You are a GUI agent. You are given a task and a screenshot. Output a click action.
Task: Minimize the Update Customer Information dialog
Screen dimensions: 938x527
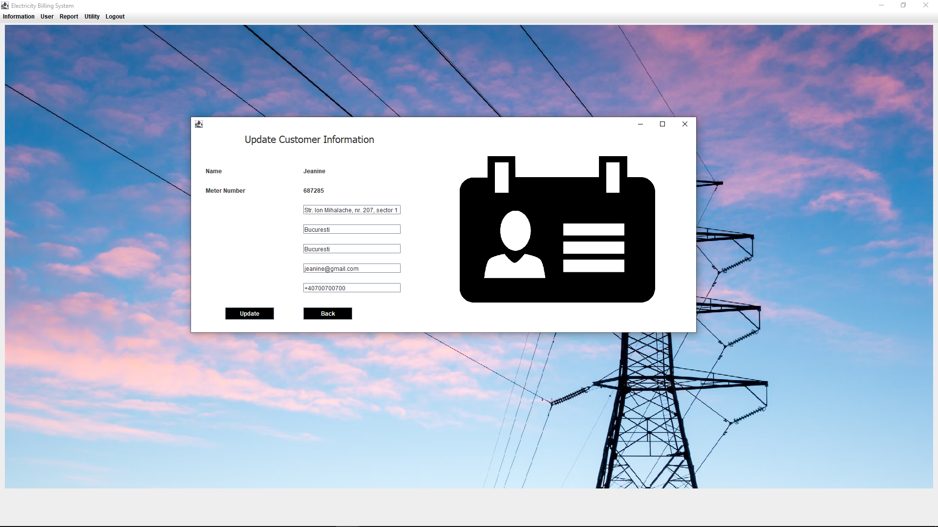coord(640,124)
